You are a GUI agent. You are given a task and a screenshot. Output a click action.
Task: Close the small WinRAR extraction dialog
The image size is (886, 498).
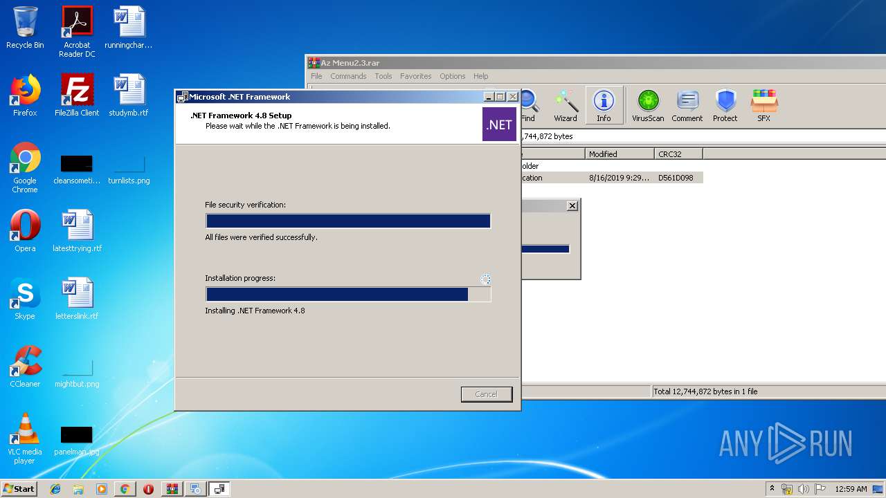572,205
